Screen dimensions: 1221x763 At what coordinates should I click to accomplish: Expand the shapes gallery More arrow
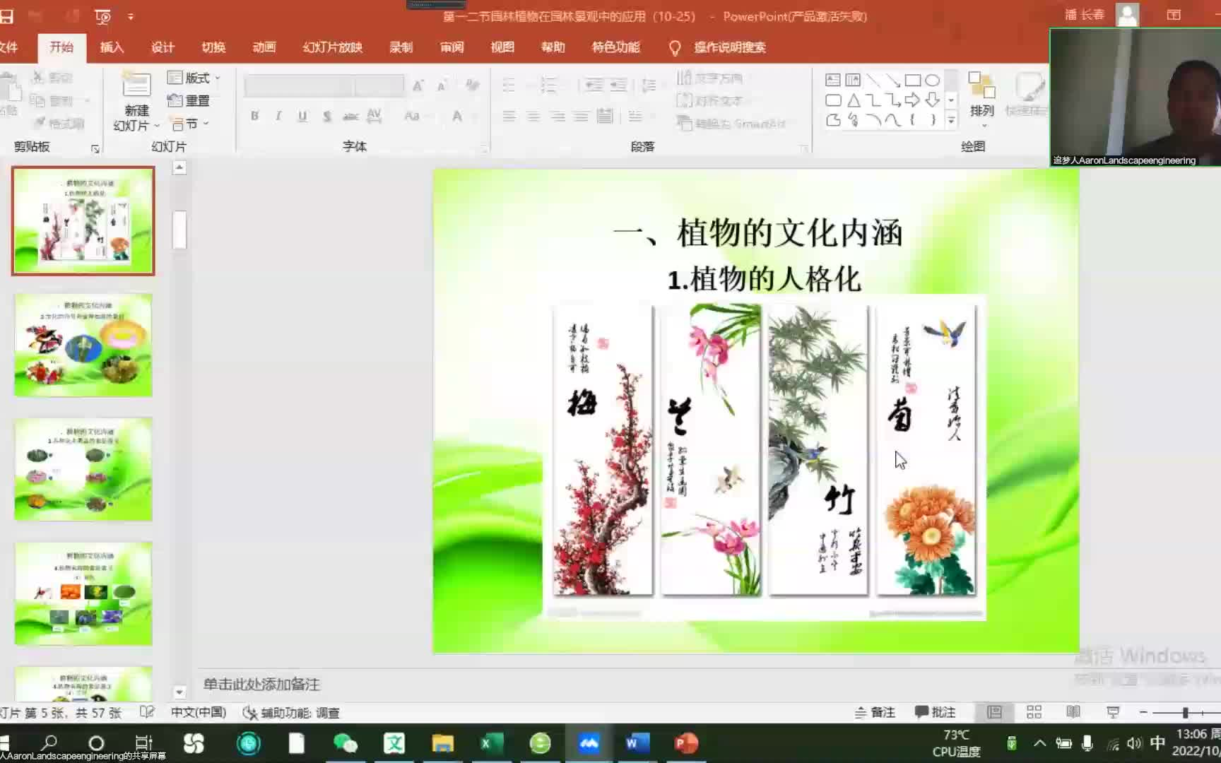(x=952, y=120)
